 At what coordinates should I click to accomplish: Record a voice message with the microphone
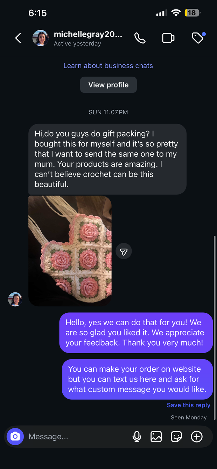coord(137,436)
